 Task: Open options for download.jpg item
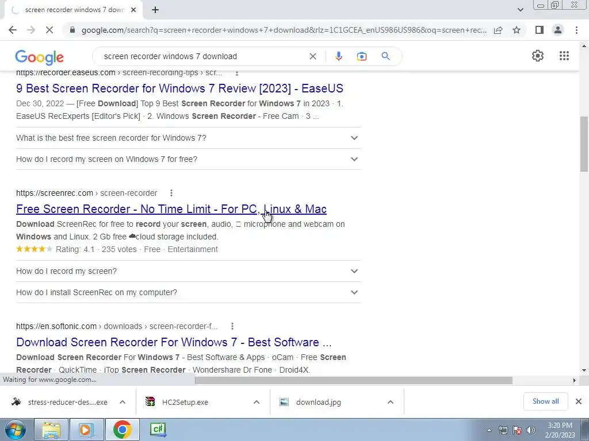point(391,402)
